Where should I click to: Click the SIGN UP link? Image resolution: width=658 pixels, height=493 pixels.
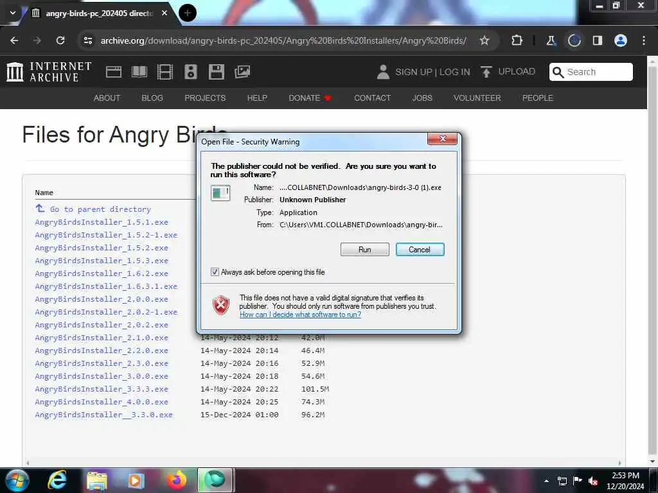414,72
